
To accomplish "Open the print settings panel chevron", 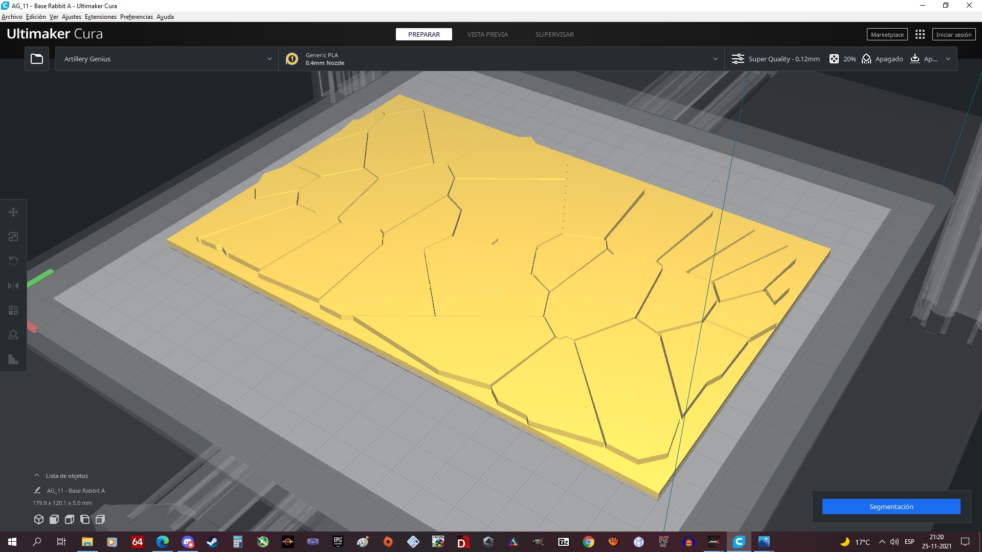I will point(948,59).
